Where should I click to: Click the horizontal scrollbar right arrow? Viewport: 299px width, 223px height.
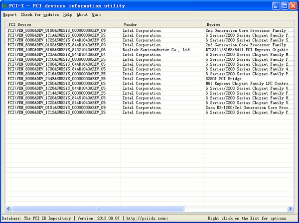[x=290, y=209]
